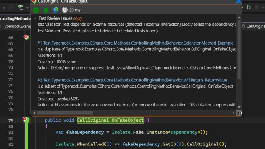Click CallOriginal() call on line 83
265x149 pixels.
tap(205, 144)
